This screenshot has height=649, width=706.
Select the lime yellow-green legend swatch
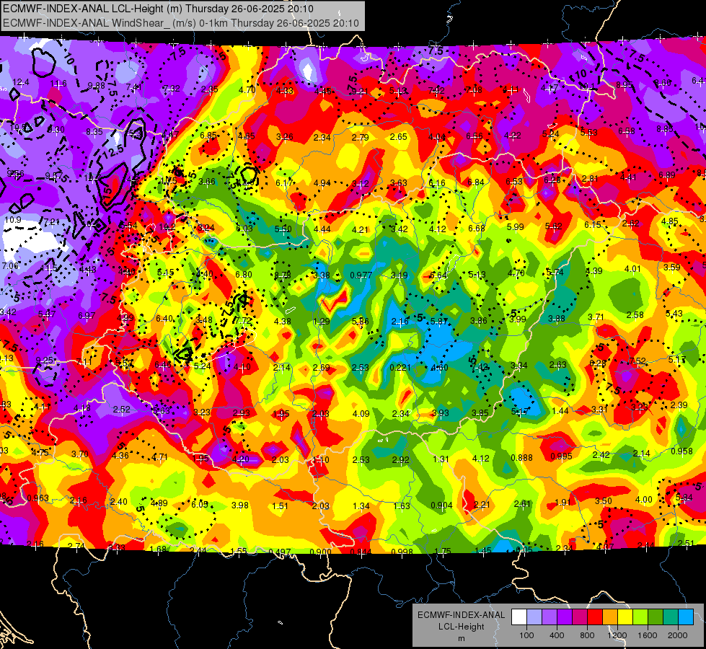(640, 617)
